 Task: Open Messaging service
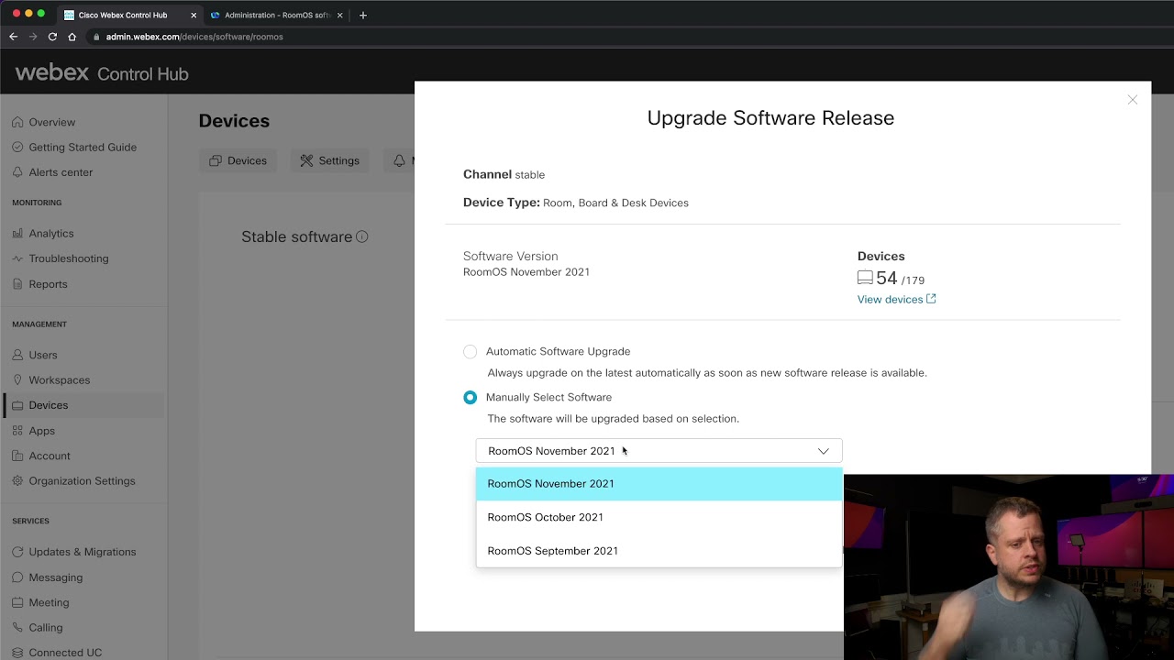[56, 577]
